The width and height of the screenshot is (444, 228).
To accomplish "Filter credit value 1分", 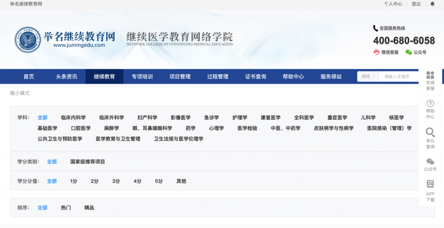I will (x=74, y=181).
